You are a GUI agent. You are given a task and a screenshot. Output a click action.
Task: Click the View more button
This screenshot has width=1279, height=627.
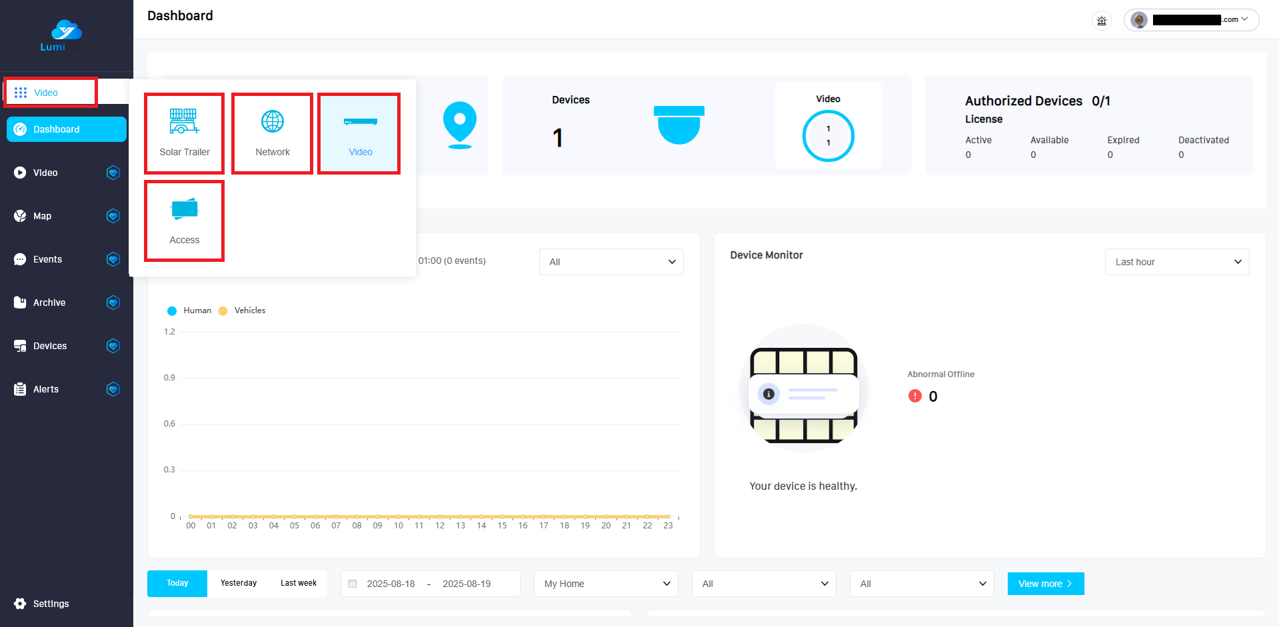pos(1045,584)
